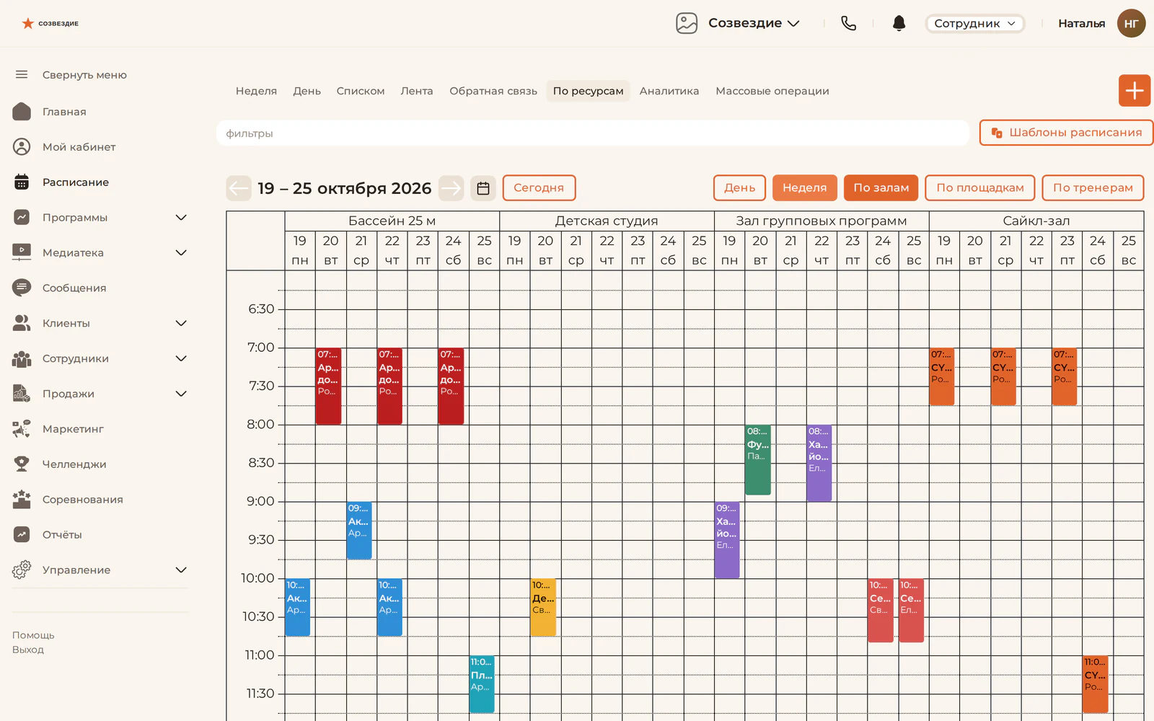Click the Сегодня button
This screenshot has height=721, width=1154.
pyautogui.click(x=539, y=187)
